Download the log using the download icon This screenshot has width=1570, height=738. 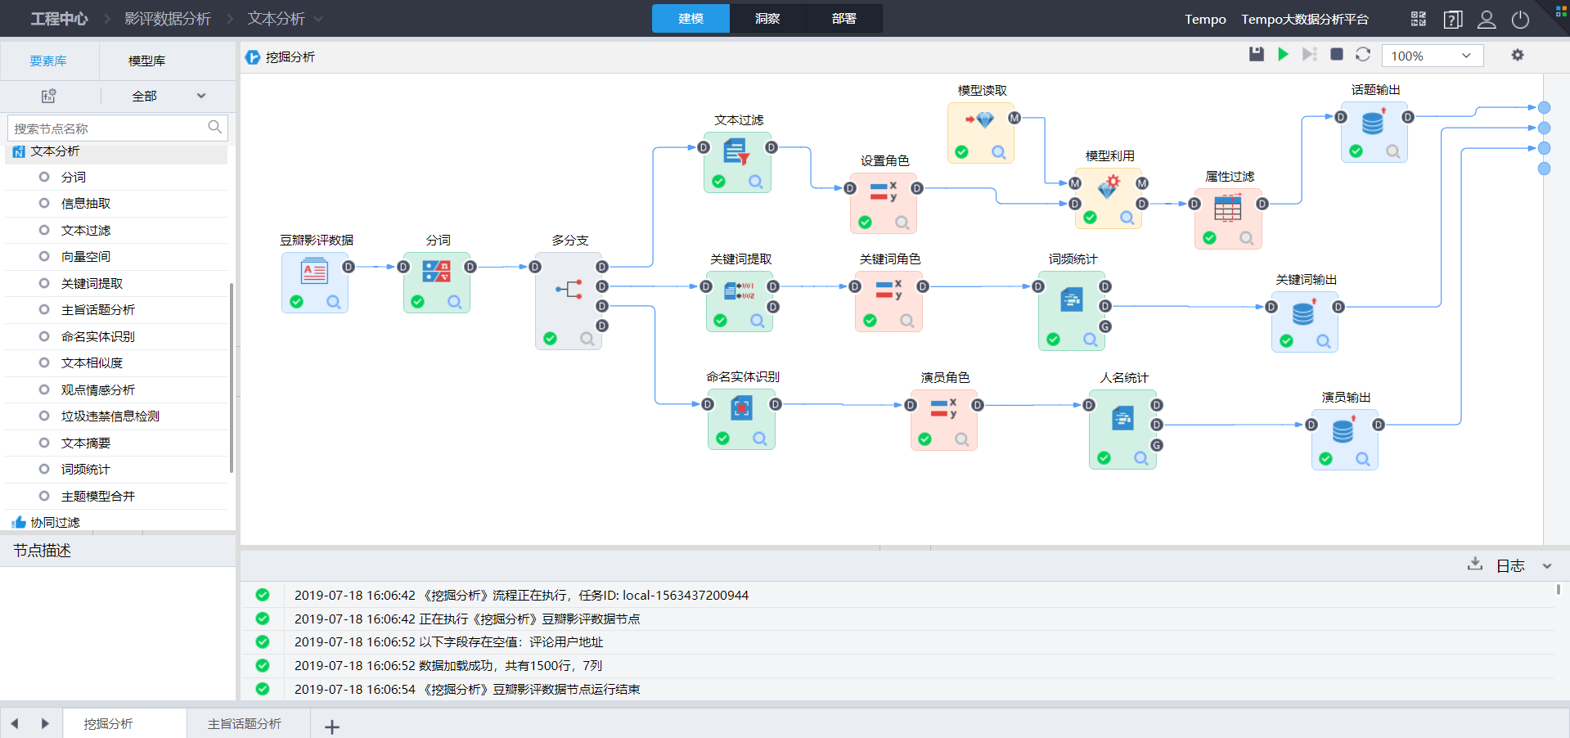1475,564
